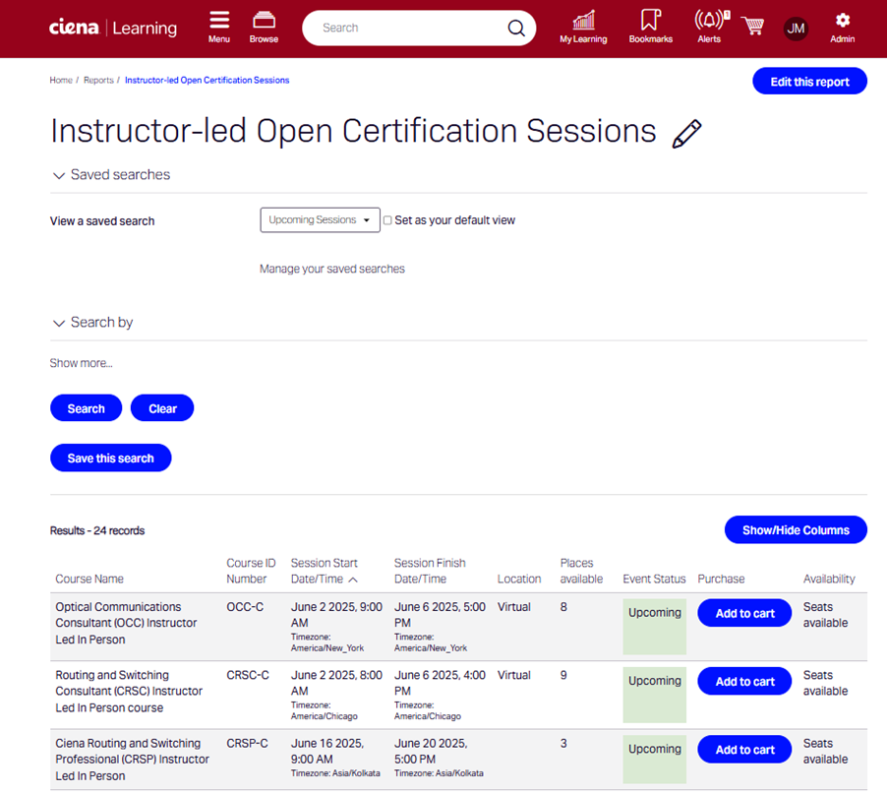This screenshot has width=887, height=794.
Task: Open the Browse catalog icon
Action: click(264, 27)
